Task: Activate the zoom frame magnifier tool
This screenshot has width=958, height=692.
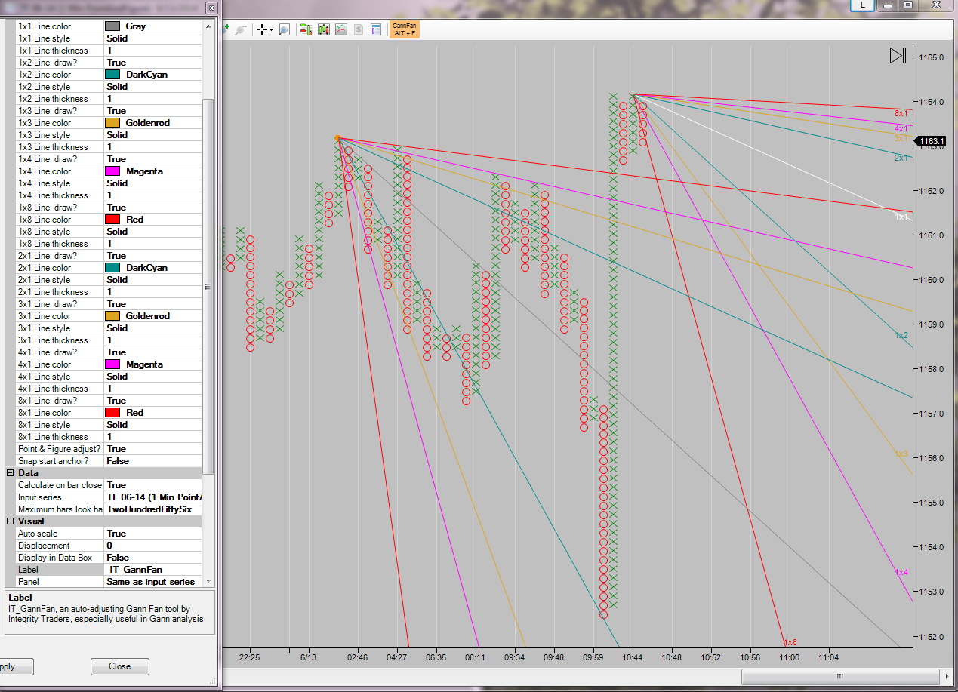Action: click(284, 29)
